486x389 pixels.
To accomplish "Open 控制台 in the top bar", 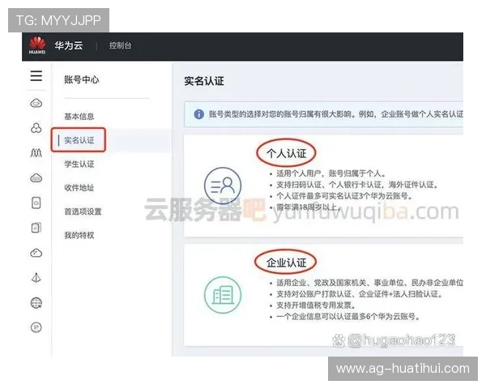I will pyautogui.click(x=120, y=45).
